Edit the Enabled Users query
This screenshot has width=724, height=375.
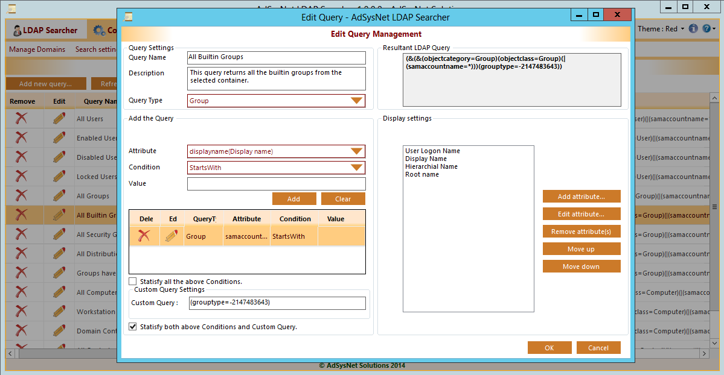59,138
